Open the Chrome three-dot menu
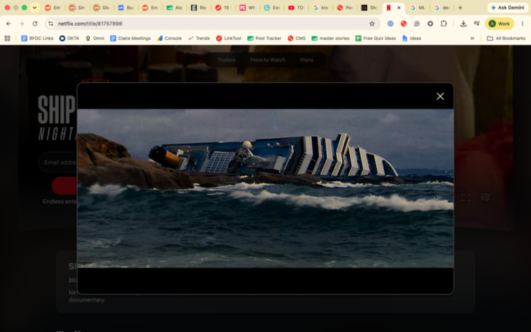The height and width of the screenshot is (332, 531). point(523,24)
